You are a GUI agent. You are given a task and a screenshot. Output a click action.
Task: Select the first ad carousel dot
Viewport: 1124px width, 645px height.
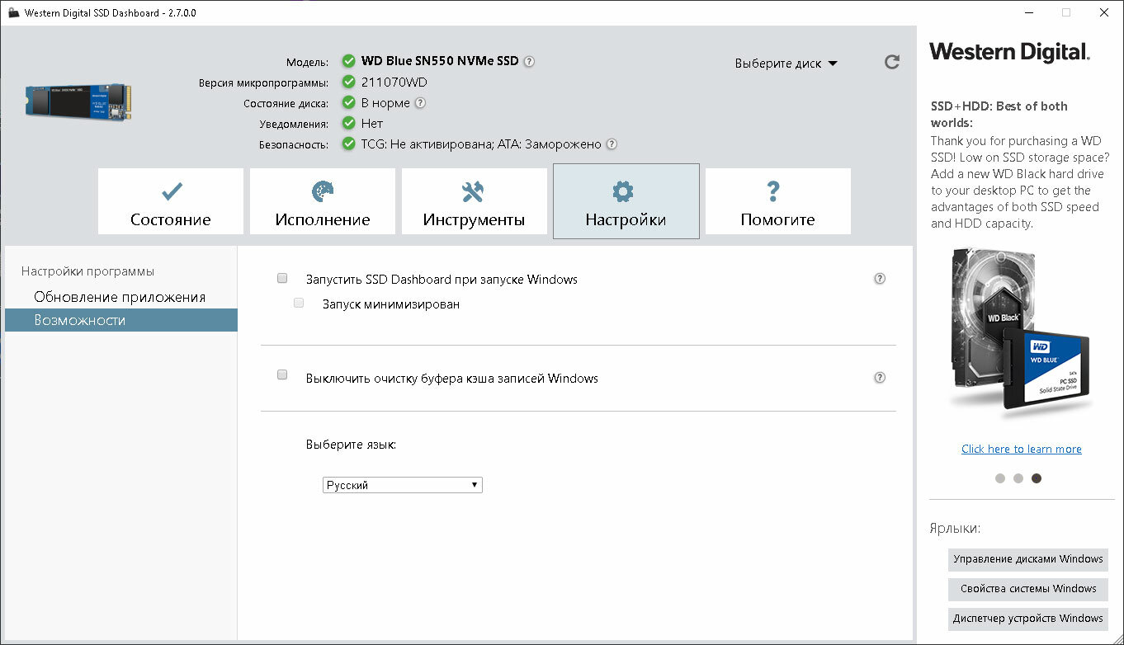tap(1000, 478)
